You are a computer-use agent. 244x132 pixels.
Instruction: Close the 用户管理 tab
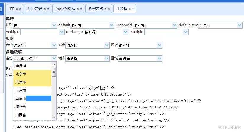tap(48, 9)
